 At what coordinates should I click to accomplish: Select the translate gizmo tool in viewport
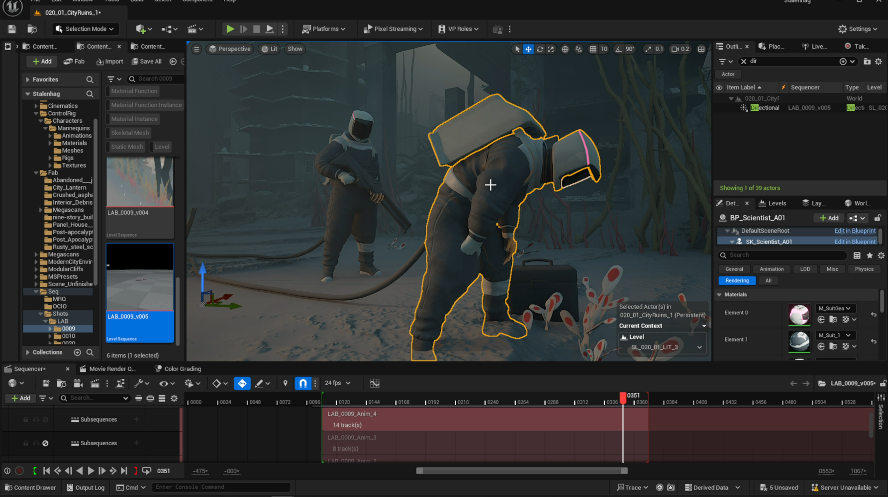point(528,49)
